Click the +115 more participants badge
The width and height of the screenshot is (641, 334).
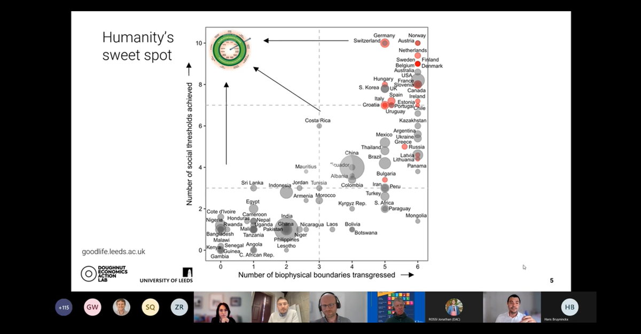(64, 307)
